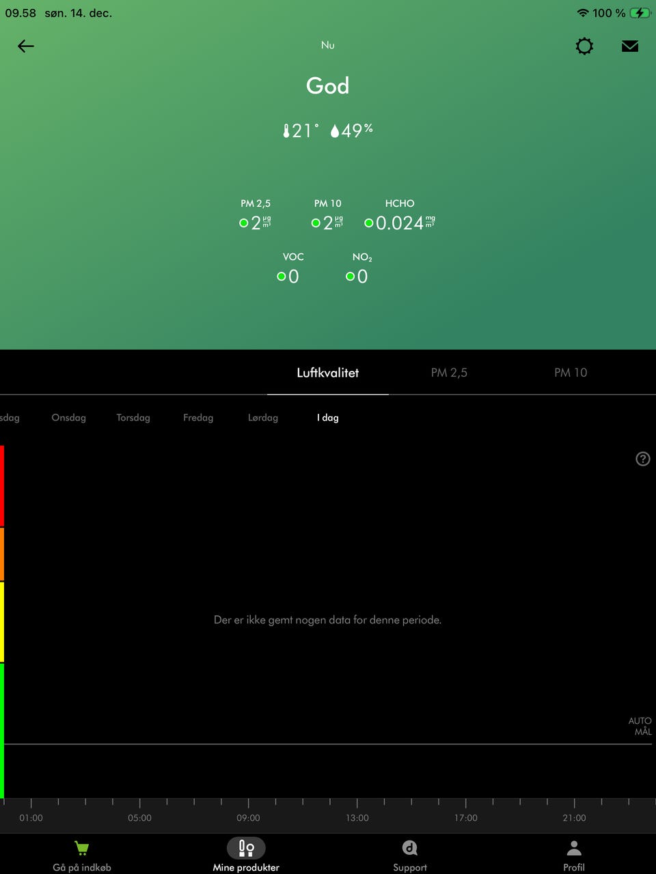Tap the shopping cart icon
The height and width of the screenshot is (874, 656).
pyautogui.click(x=82, y=848)
